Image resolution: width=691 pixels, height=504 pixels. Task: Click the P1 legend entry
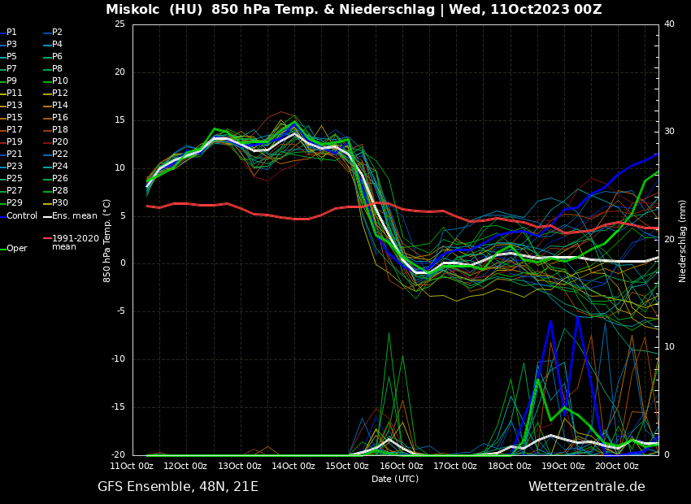coord(11,33)
